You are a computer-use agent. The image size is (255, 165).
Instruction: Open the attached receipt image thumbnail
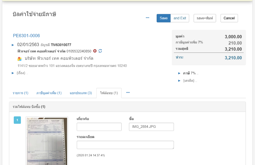click(47, 141)
